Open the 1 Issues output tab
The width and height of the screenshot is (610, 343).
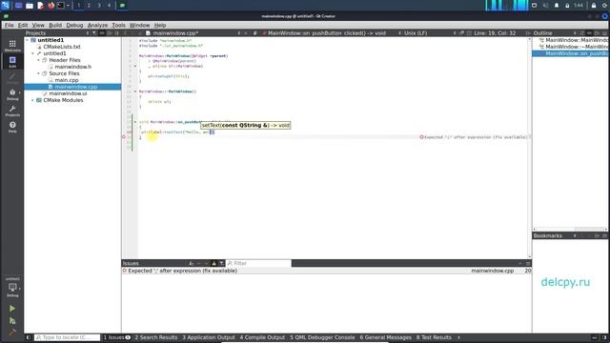click(116, 337)
